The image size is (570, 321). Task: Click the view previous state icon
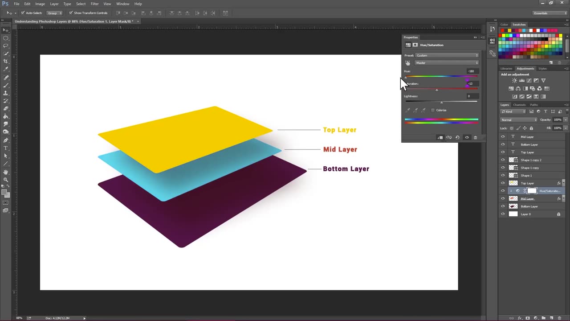point(449,137)
